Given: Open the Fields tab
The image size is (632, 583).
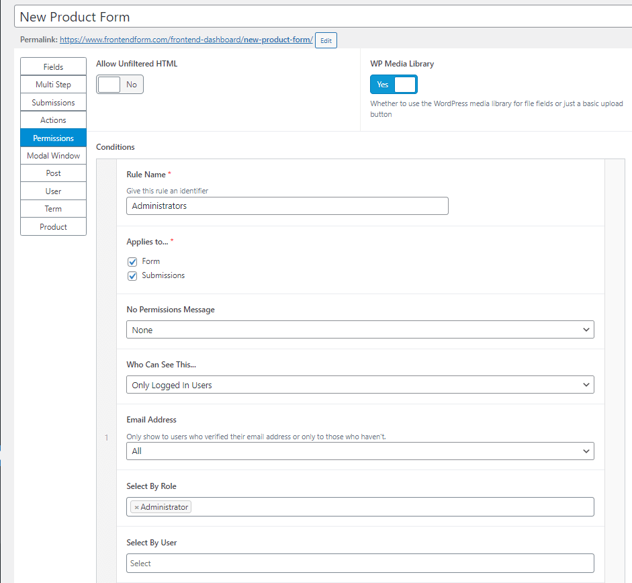Looking at the screenshot, I should [x=53, y=66].
